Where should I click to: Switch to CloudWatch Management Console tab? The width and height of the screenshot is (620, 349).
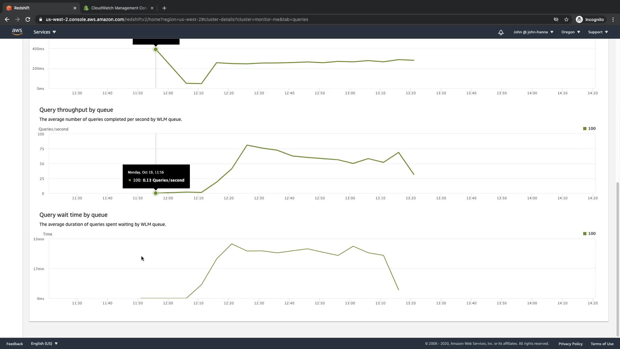pyautogui.click(x=119, y=8)
